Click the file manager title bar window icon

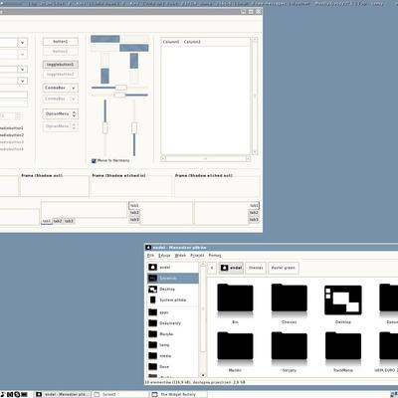coord(148,248)
